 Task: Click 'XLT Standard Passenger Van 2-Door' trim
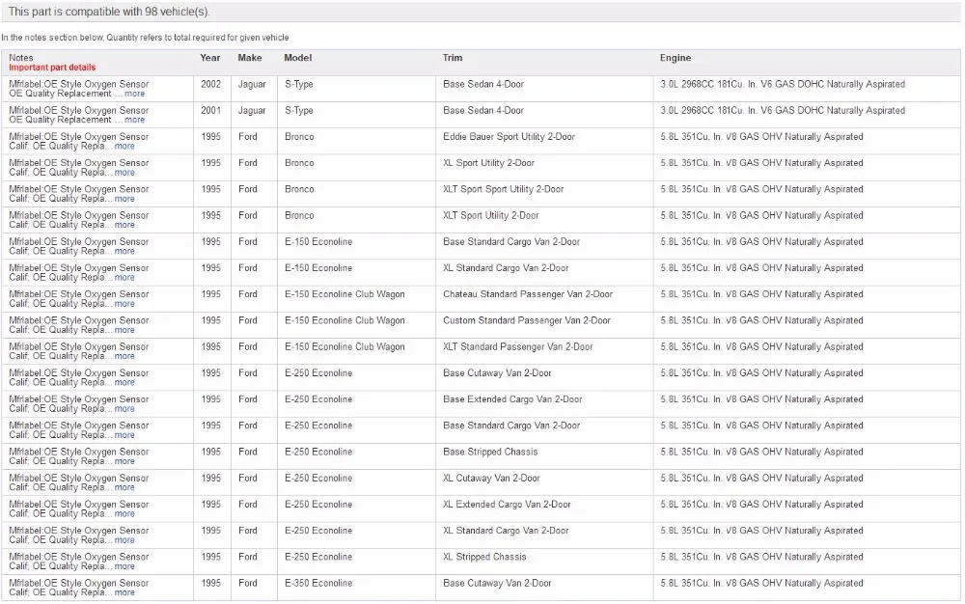tap(518, 347)
